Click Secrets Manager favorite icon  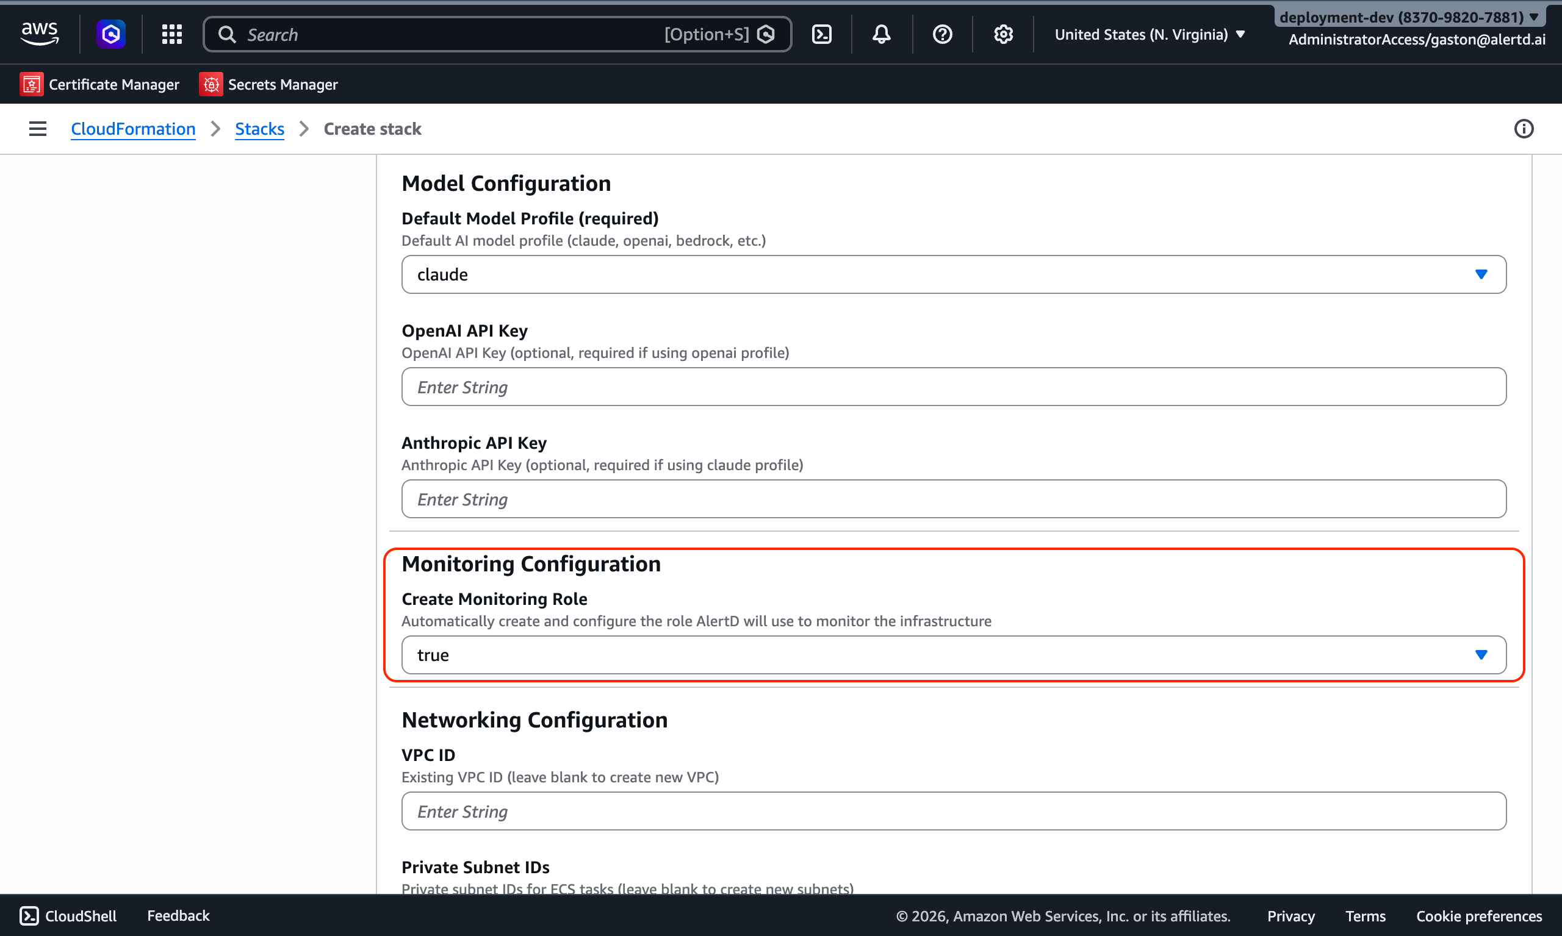[x=211, y=84]
